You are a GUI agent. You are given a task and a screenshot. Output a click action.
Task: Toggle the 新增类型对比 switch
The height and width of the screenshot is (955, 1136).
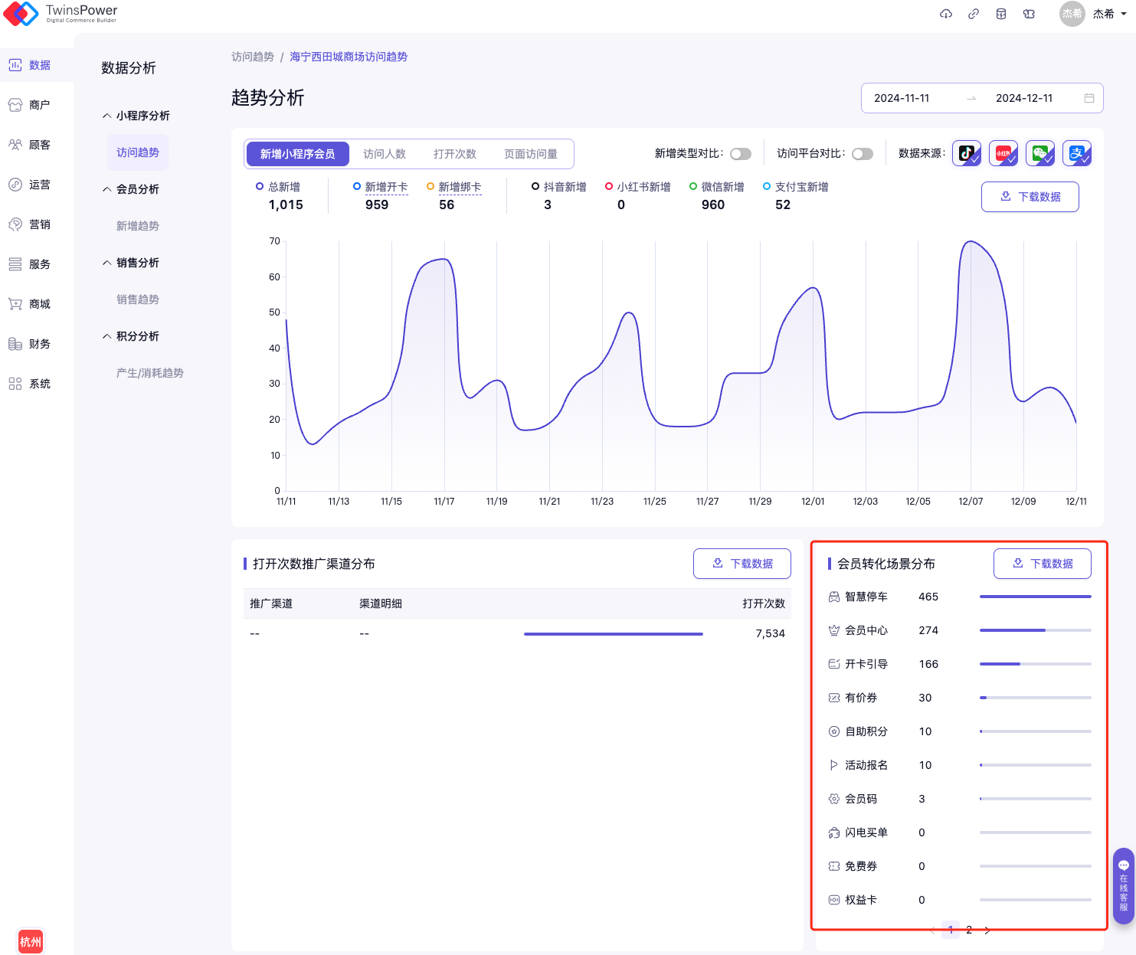coord(740,154)
